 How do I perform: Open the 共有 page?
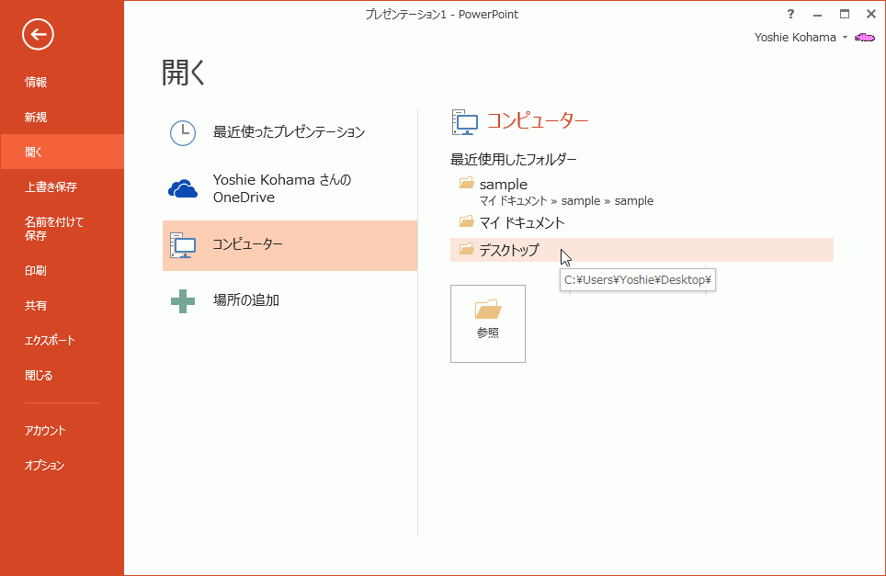[62, 306]
